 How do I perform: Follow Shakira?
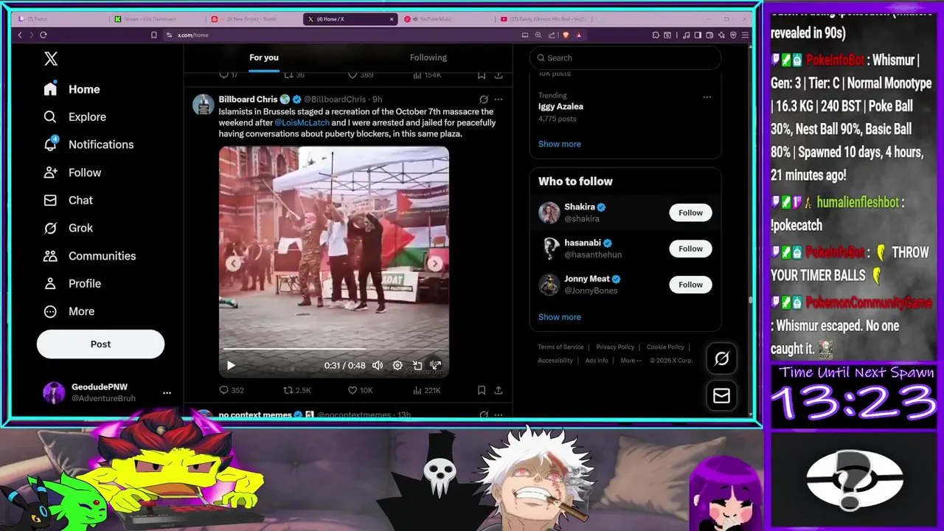[x=690, y=212]
